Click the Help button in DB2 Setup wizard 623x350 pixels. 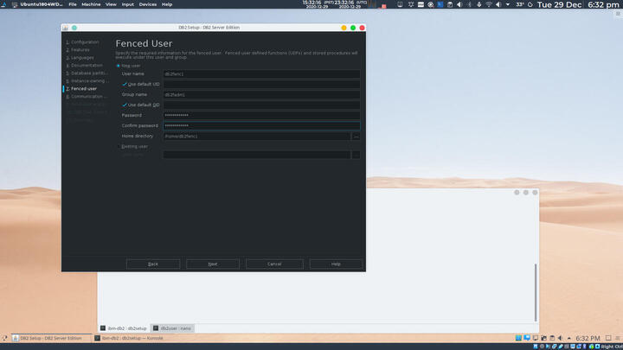point(336,264)
